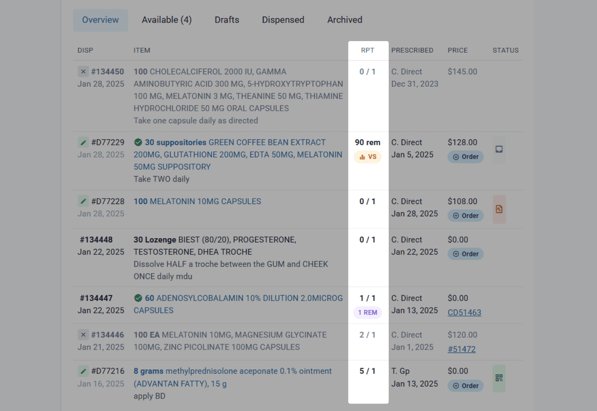Image resolution: width=597 pixels, height=411 pixels.
Task: Click the green checkmark on adenosylcobalamin item
Action: coord(138,298)
